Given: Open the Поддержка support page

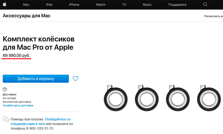Looking at the screenshot, I should (178, 5).
